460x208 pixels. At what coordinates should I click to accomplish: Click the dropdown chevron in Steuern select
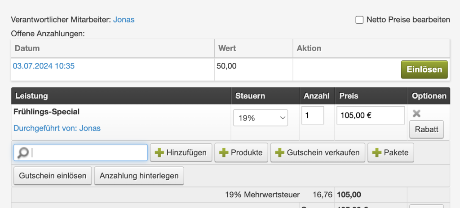point(283,118)
